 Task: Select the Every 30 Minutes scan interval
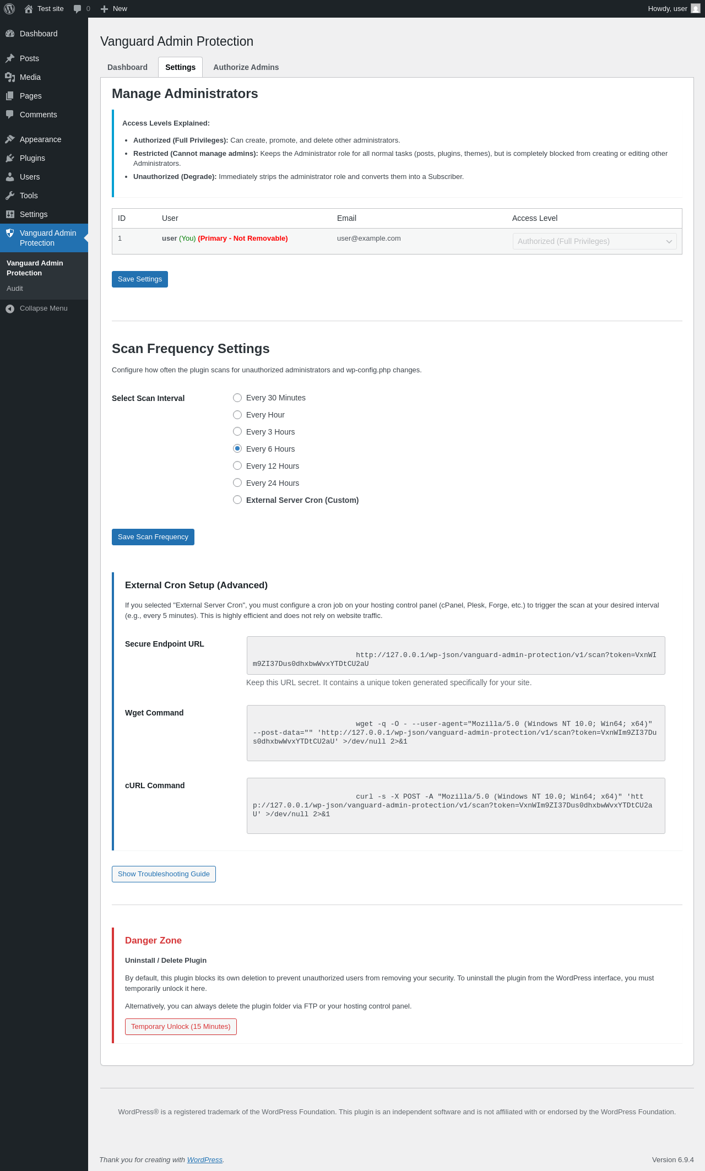coord(237,398)
